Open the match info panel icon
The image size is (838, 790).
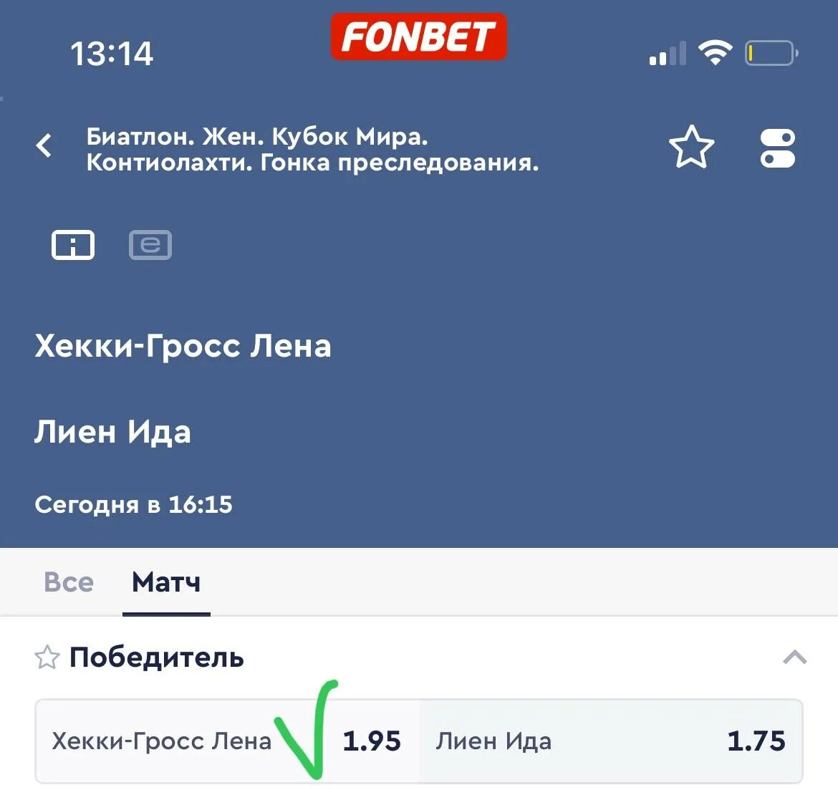[x=72, y=245]
